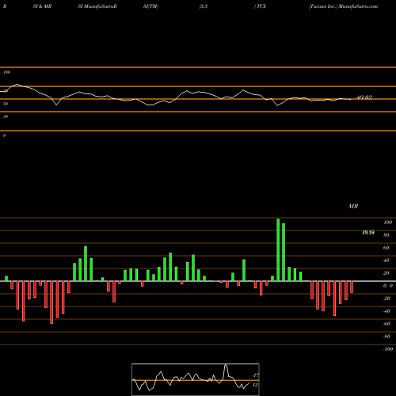
Task: Click the RSI value label 49.02
Action: 364,97
